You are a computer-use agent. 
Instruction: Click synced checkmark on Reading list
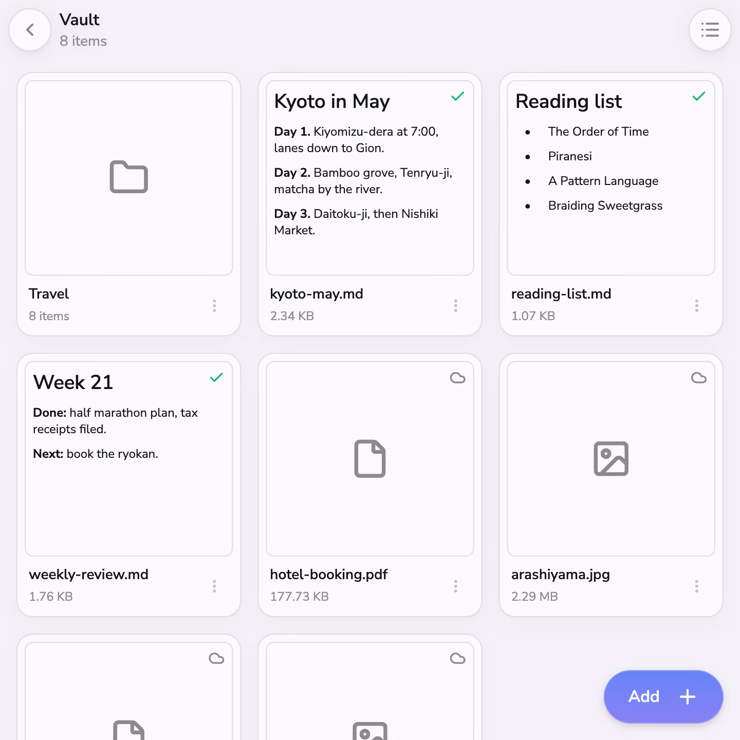pyautogui.click(x=699, y=97)
